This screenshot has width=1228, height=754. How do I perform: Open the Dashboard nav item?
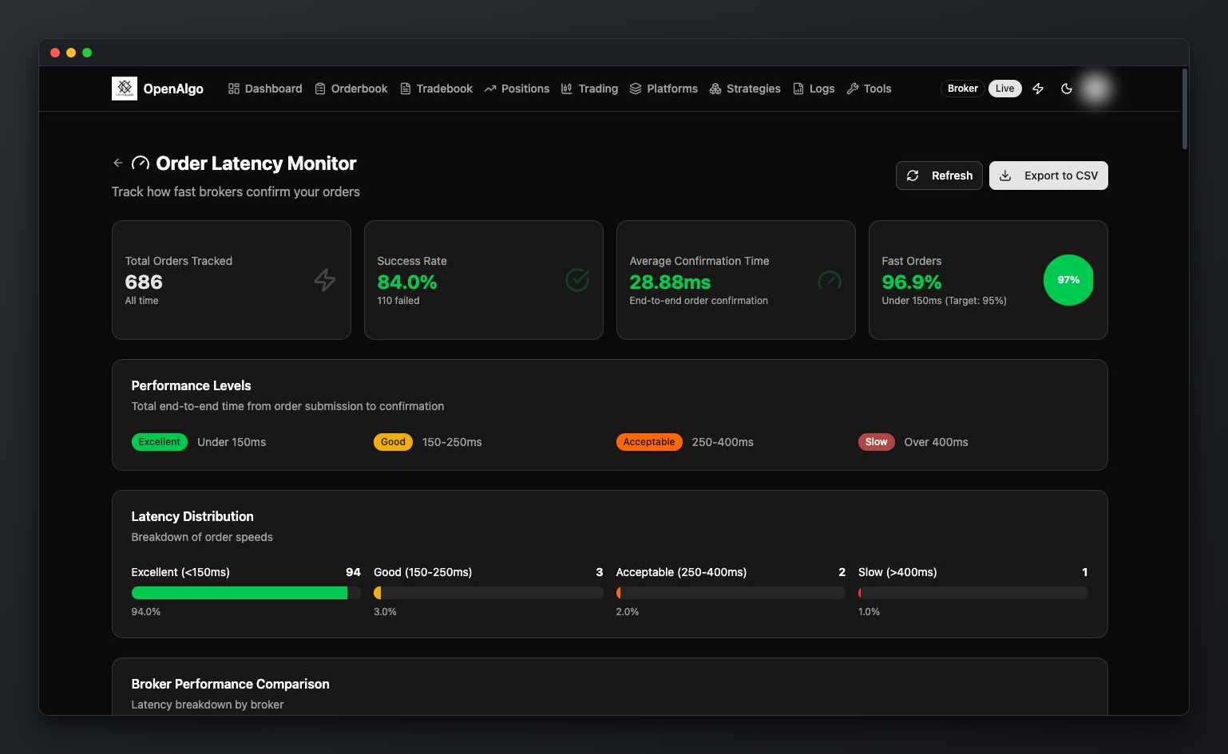[265, 89]
